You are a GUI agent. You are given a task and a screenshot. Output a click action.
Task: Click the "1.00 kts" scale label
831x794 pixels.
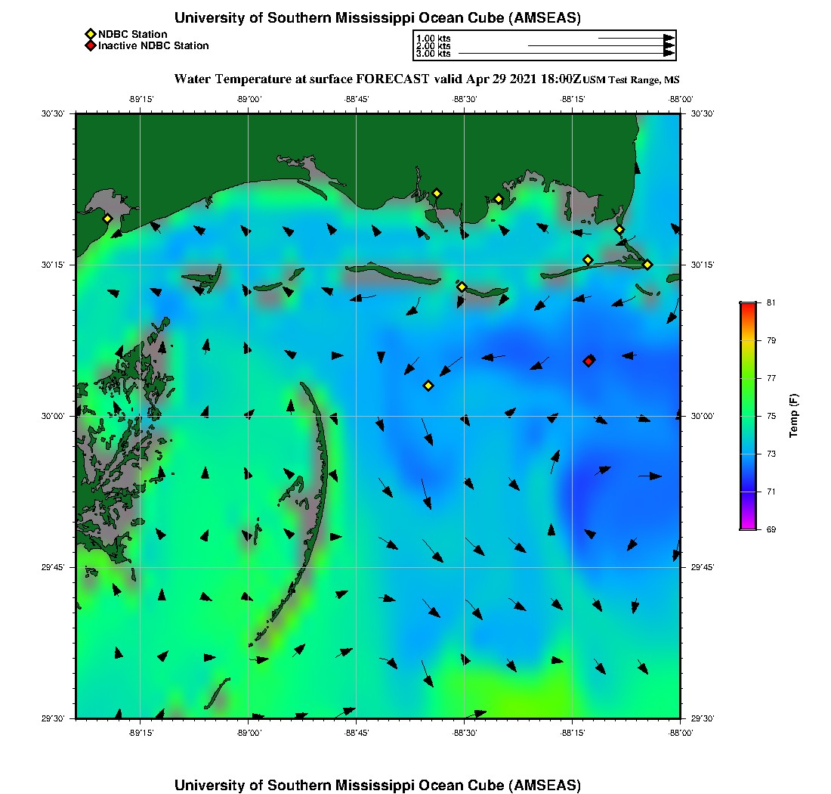tap(434, 39)
